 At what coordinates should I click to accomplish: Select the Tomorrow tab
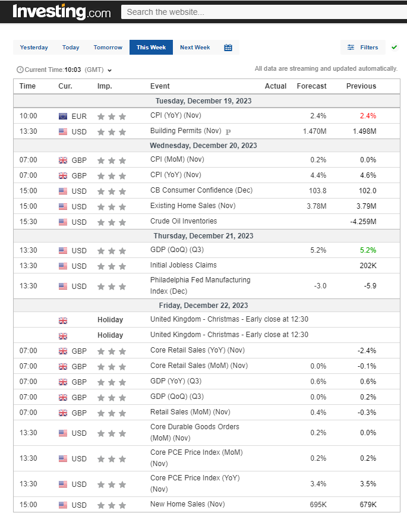(x=108, y=48)
